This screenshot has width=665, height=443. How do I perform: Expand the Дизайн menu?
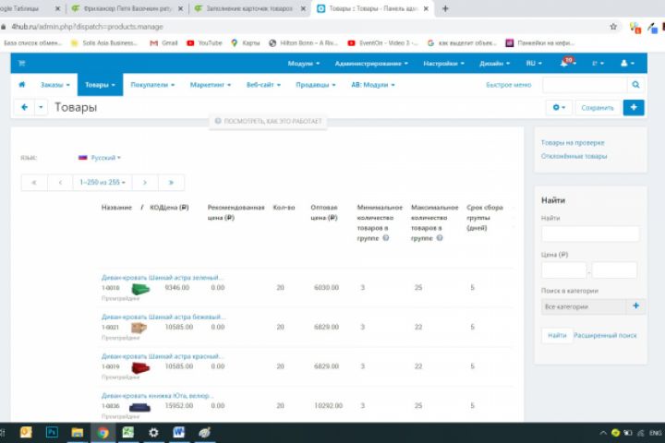pos(494,63)
